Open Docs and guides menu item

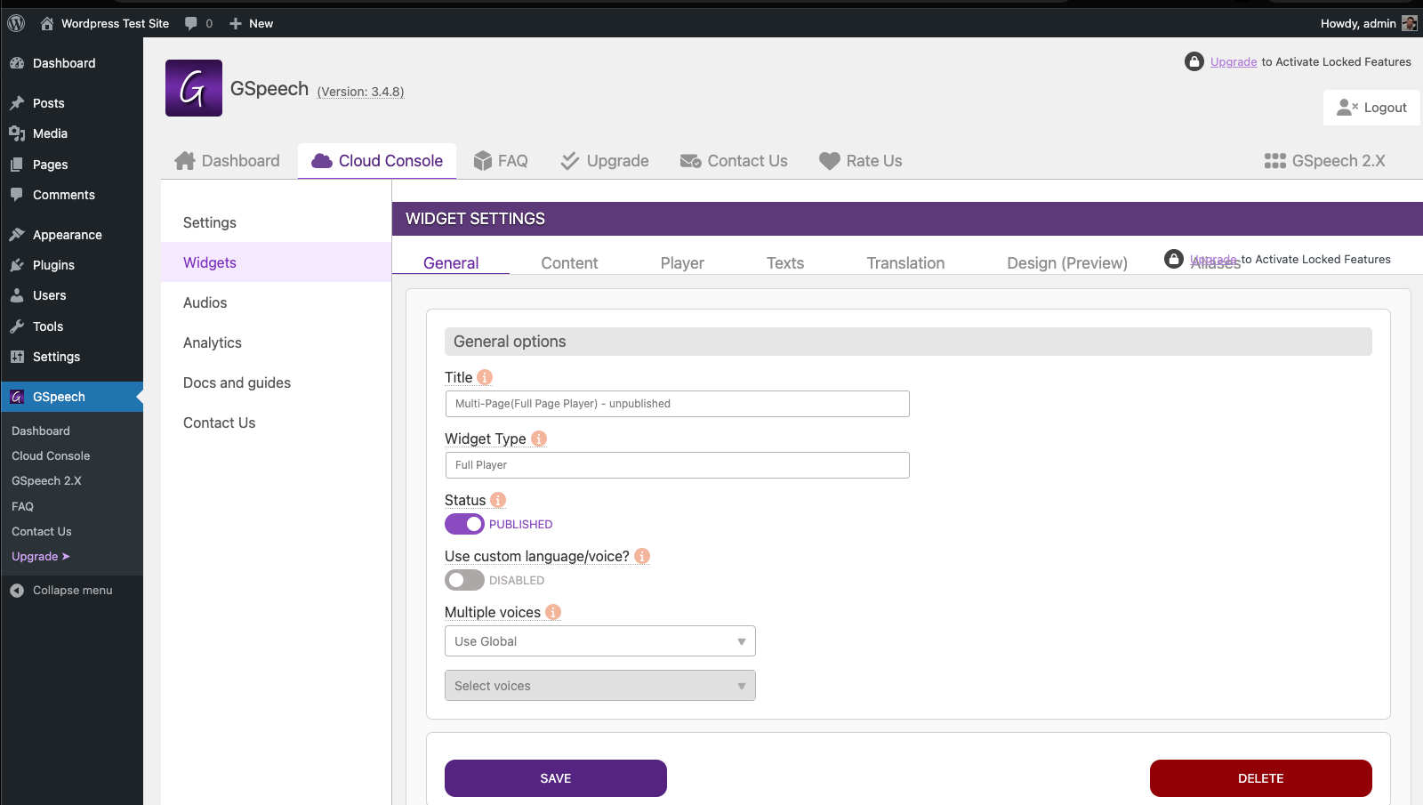[x=276, y=382]
